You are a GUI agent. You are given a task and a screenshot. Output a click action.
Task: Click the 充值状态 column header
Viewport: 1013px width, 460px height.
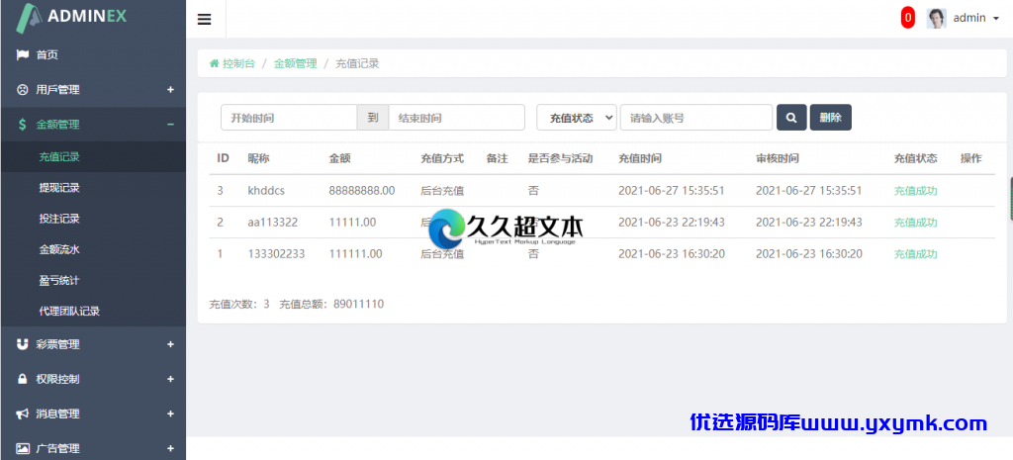(915, 158)
